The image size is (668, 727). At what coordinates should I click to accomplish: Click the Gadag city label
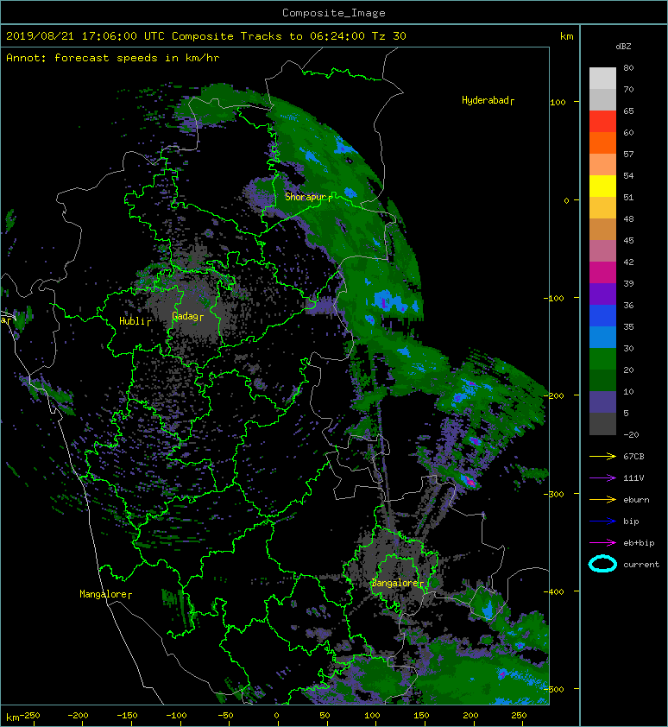click(x=187, y=316)
